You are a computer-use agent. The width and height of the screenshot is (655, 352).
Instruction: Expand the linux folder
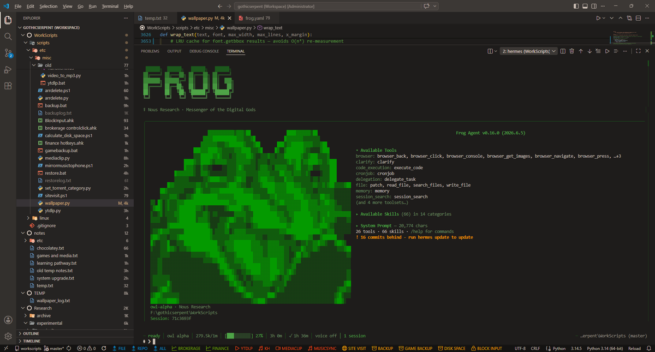[x=28, y=218]
